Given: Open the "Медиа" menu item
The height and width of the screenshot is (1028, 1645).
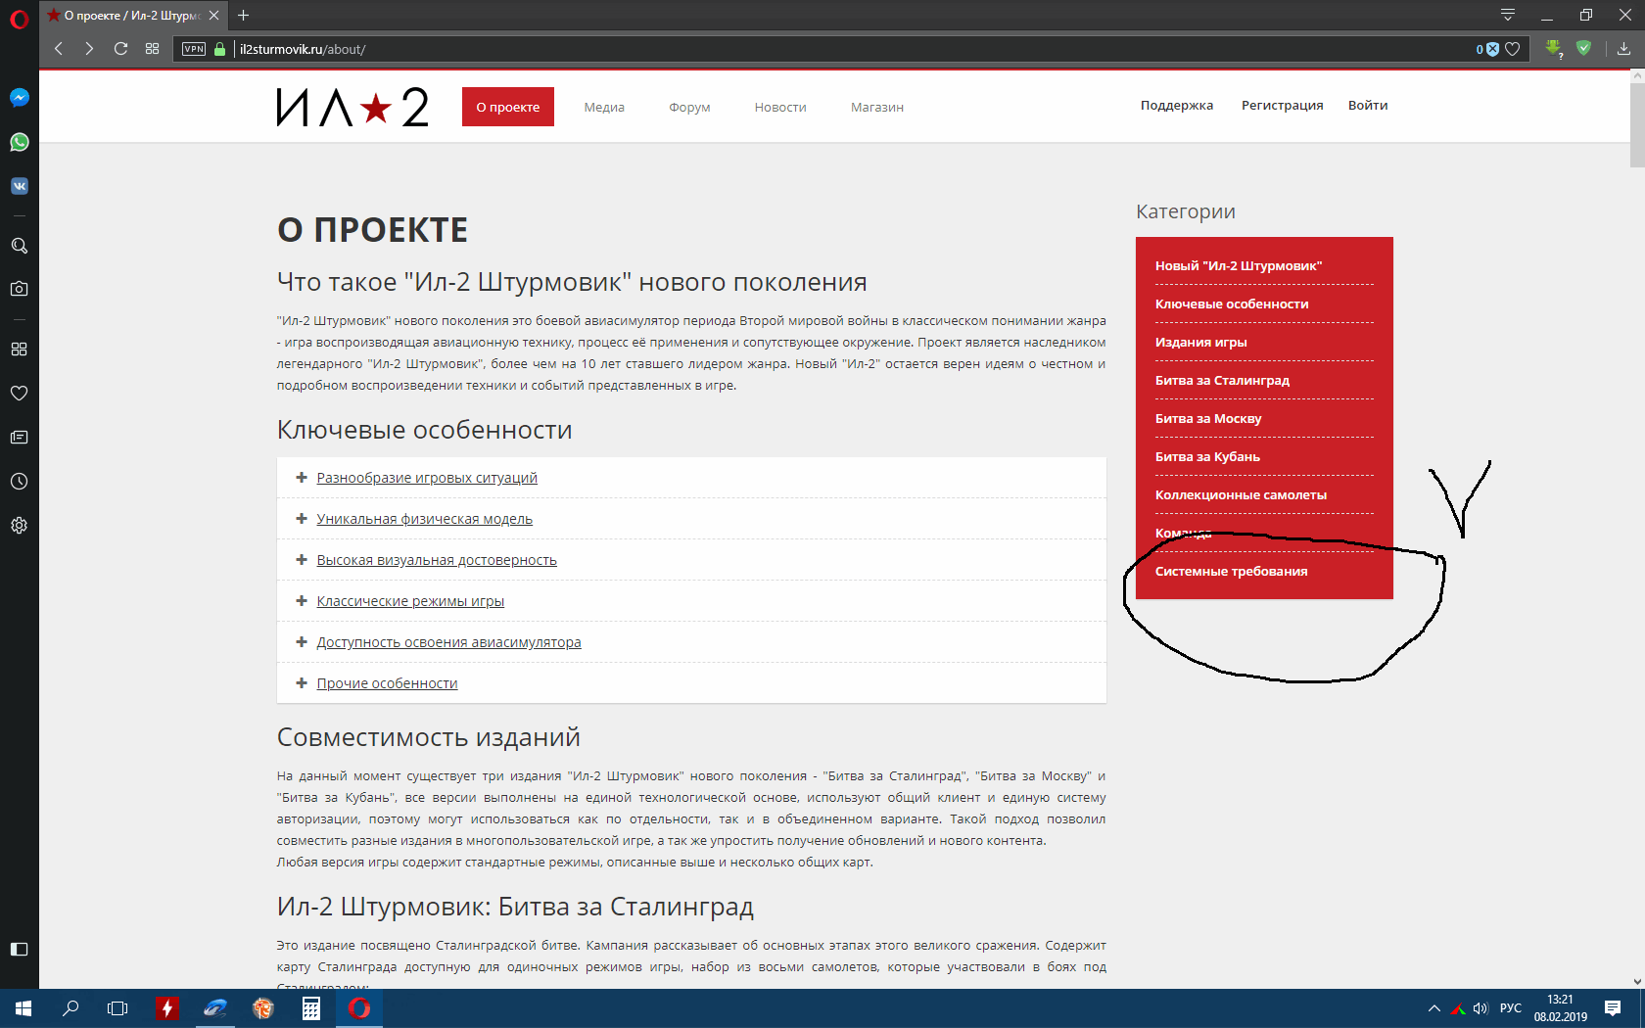Looking at the screenshot, I should pos(604,107).
